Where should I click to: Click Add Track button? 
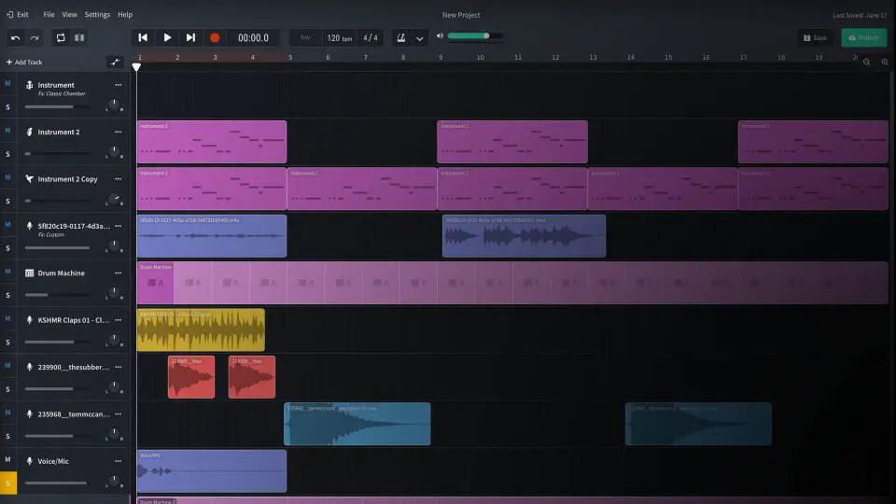pos(24,62)
